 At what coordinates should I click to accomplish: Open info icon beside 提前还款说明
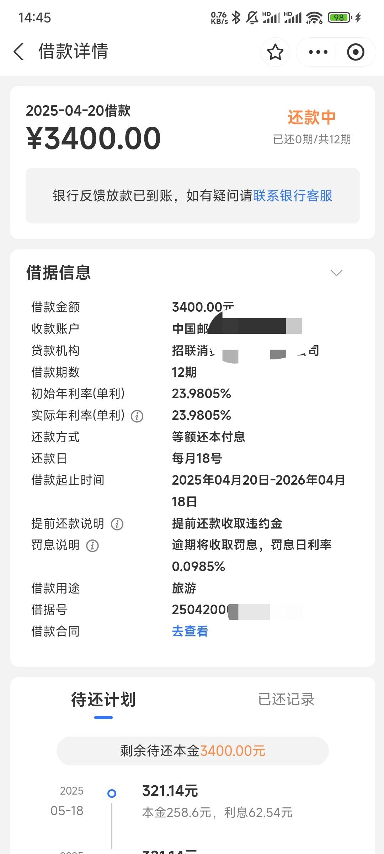tap(117, 524)
